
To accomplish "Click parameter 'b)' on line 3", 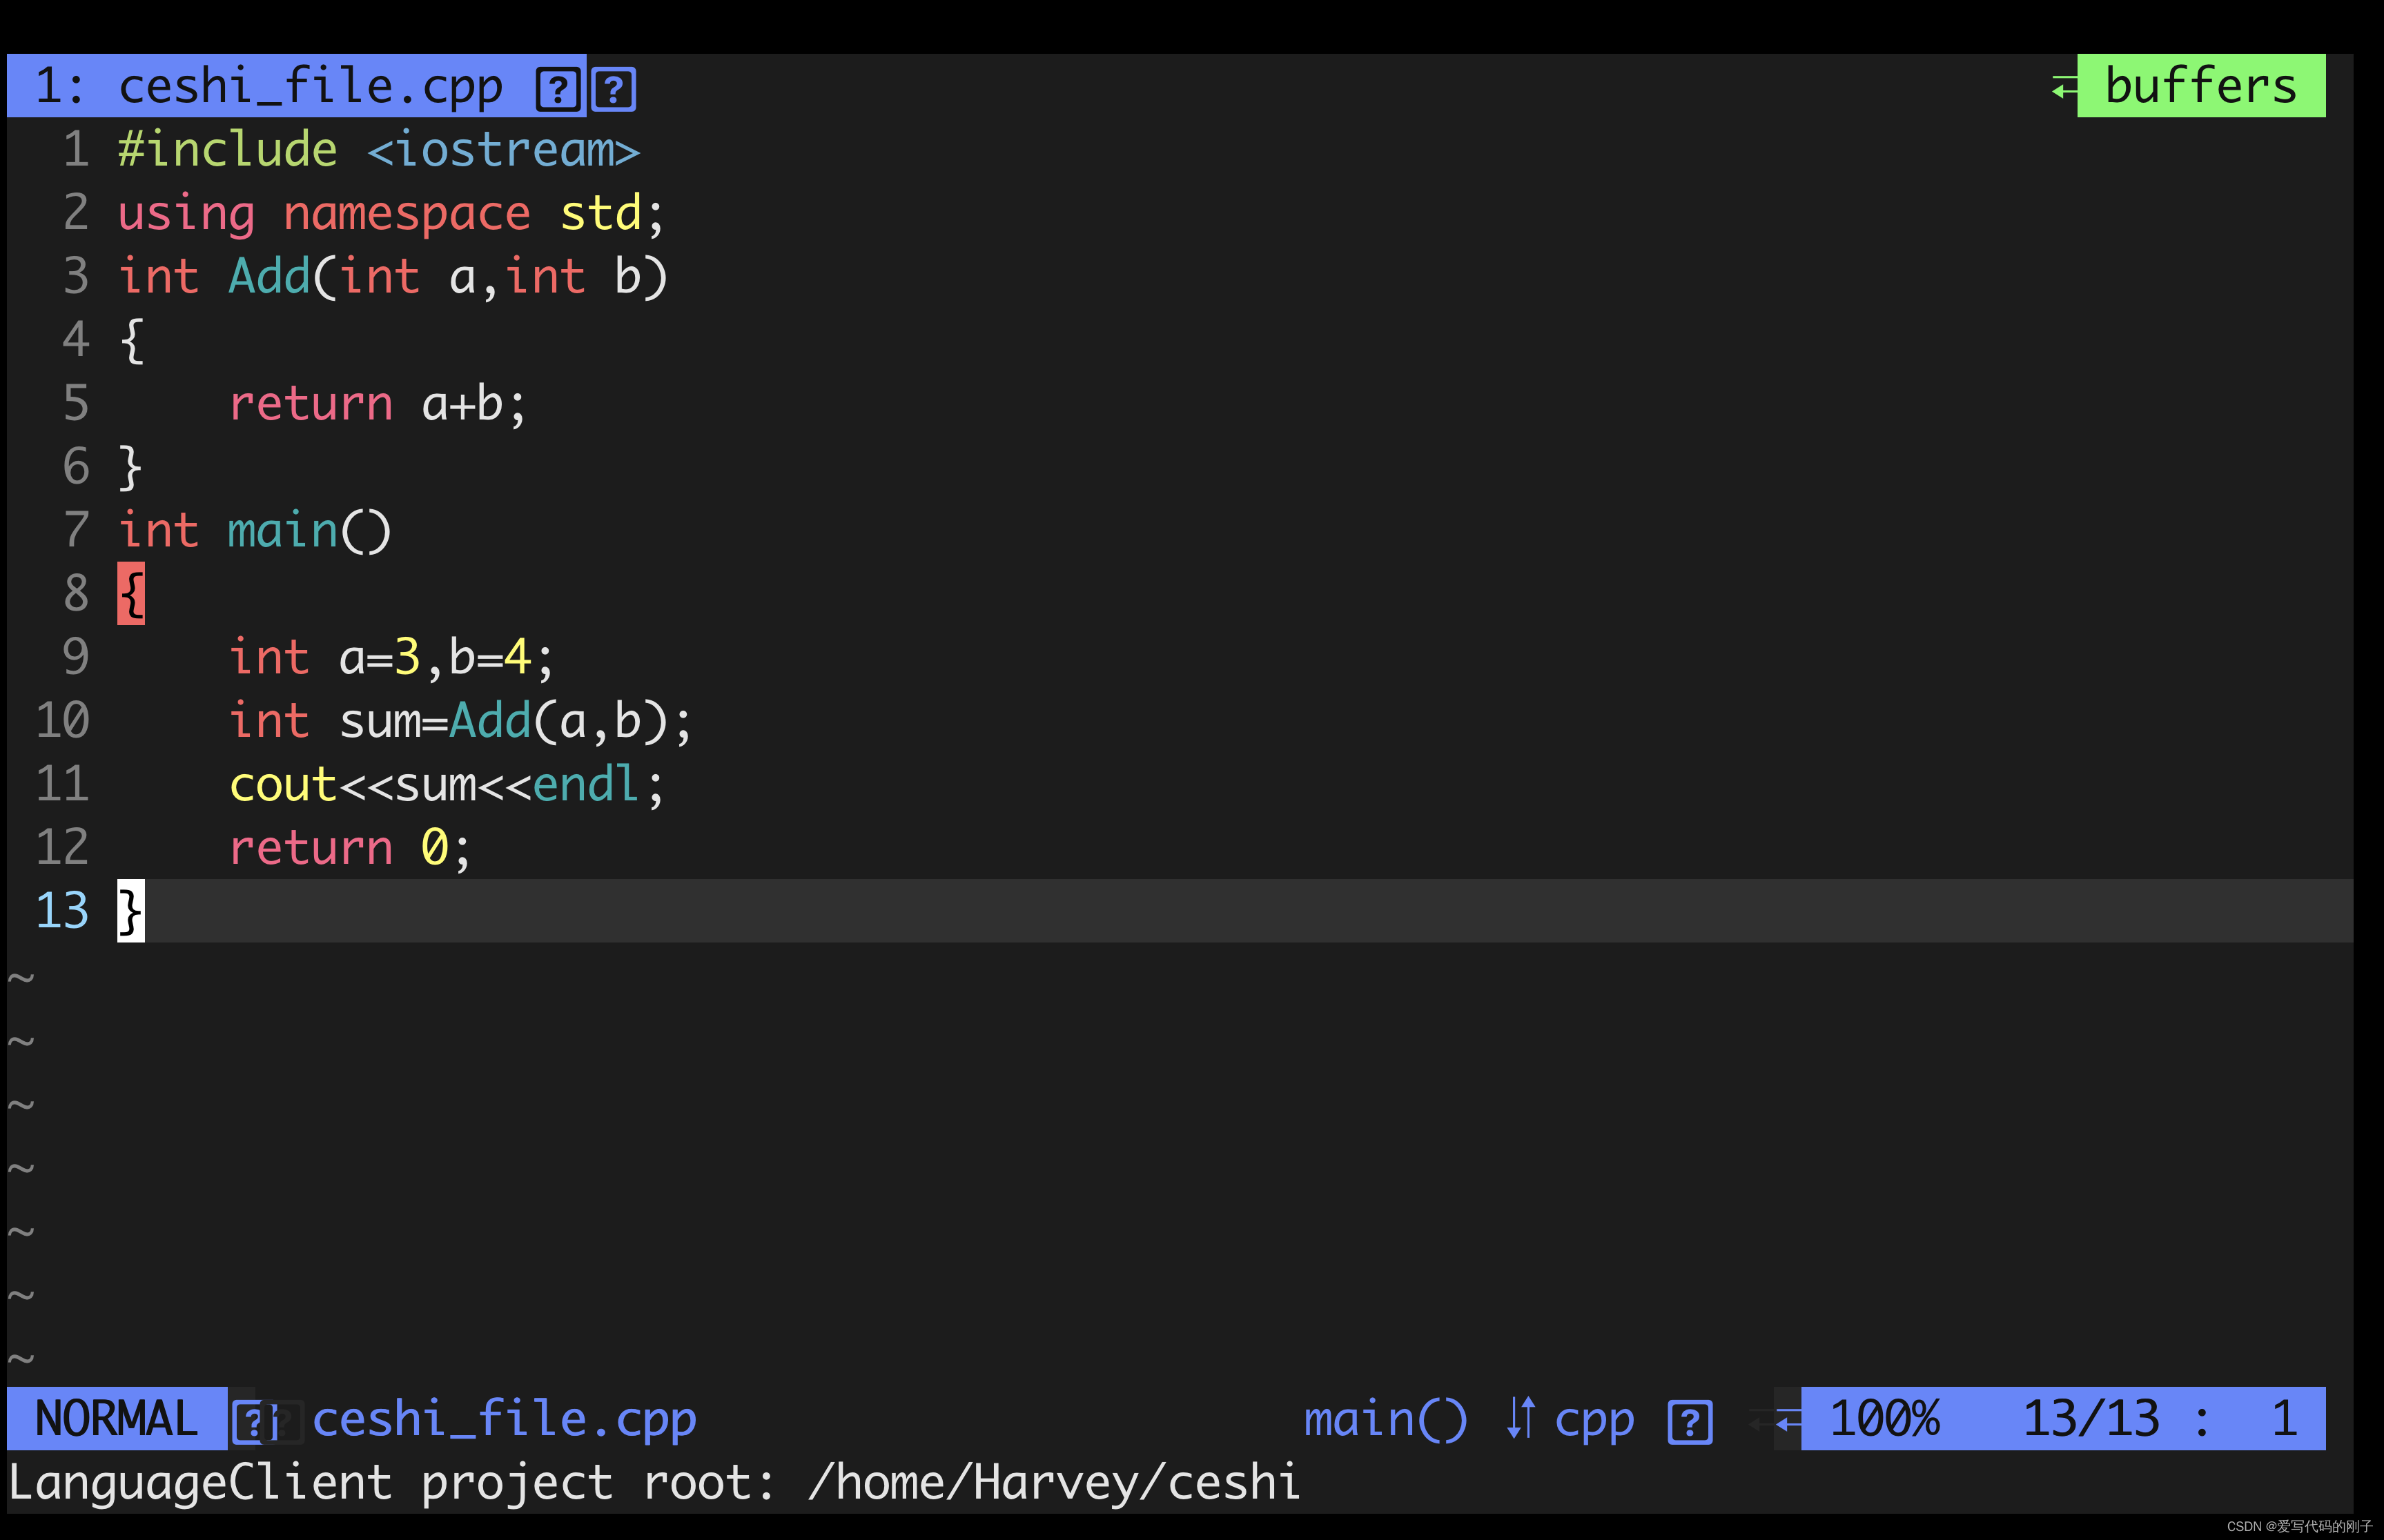I will pos(641,277).
